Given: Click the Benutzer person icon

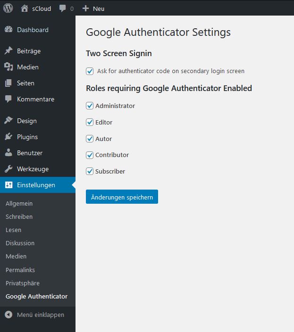Looking at the screenshot, I should [8, 153].
